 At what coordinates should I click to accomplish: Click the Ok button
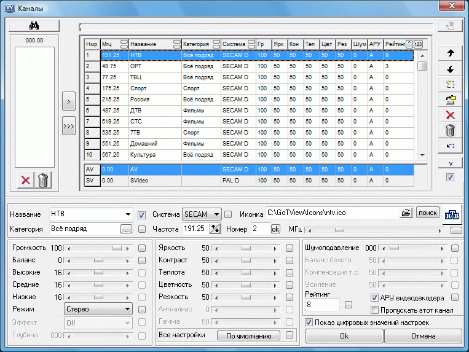click(x=344, y=336)
